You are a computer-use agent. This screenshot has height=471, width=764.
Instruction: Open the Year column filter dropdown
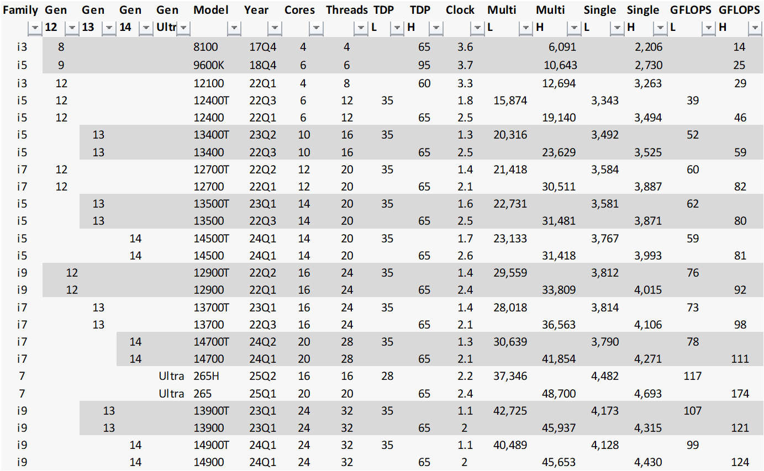[275, 28]
